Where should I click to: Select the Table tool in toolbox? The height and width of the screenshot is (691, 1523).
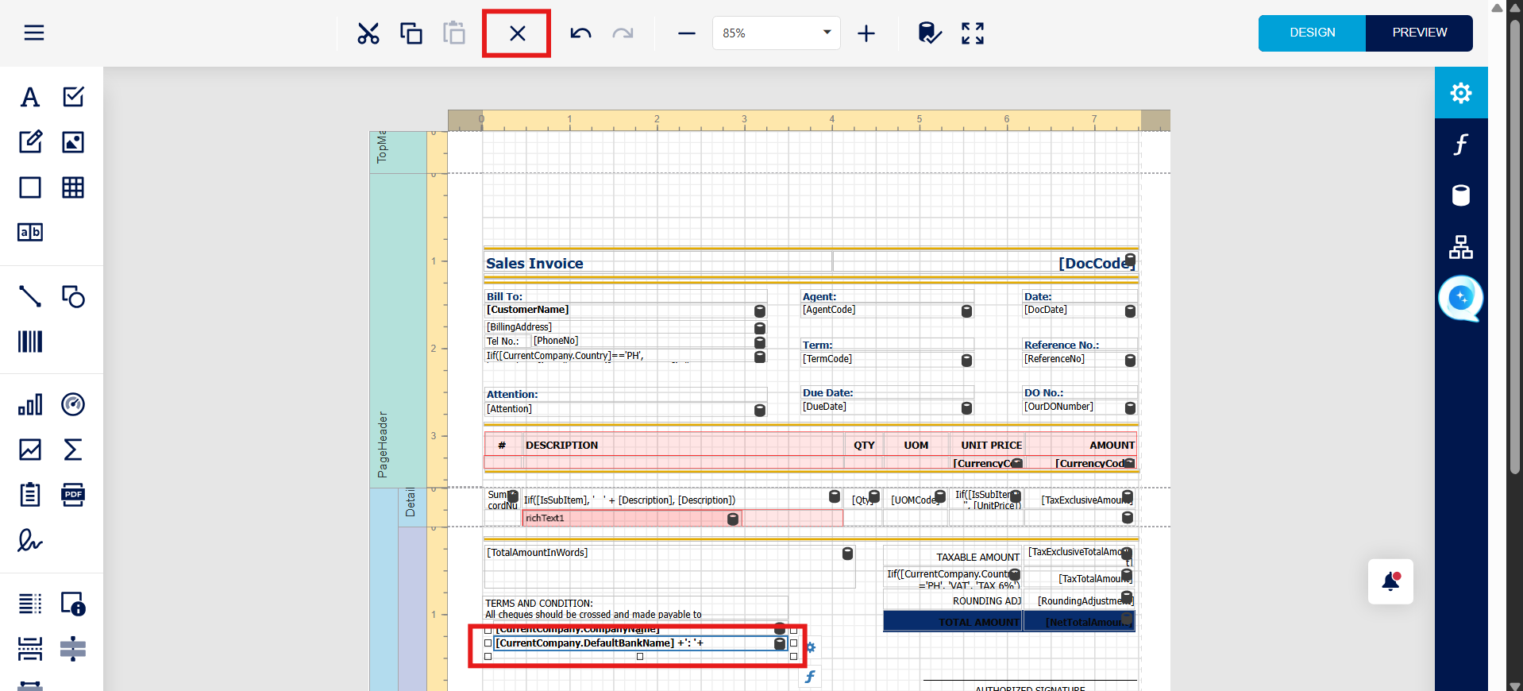73,187
